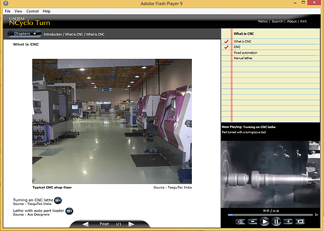Pause the video with the pause button
The width and height of the screenshot is (324, 231).
point(276,221)
